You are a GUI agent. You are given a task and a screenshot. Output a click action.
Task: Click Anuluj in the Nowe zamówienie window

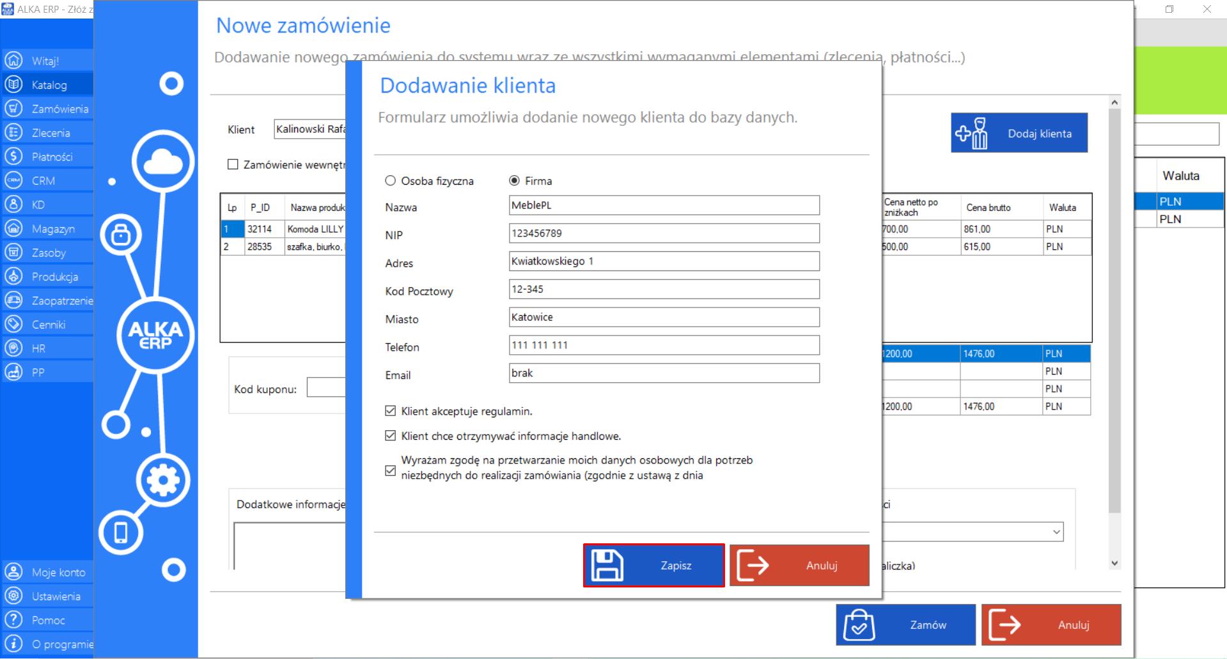click(1051, 624)
